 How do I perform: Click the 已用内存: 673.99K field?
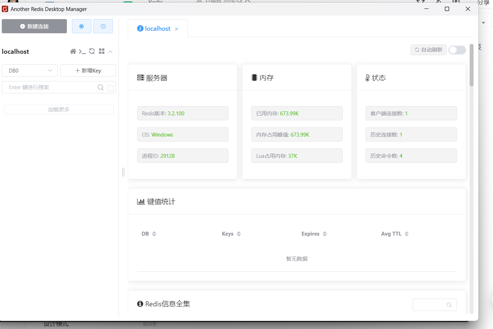tap(297, 113)
